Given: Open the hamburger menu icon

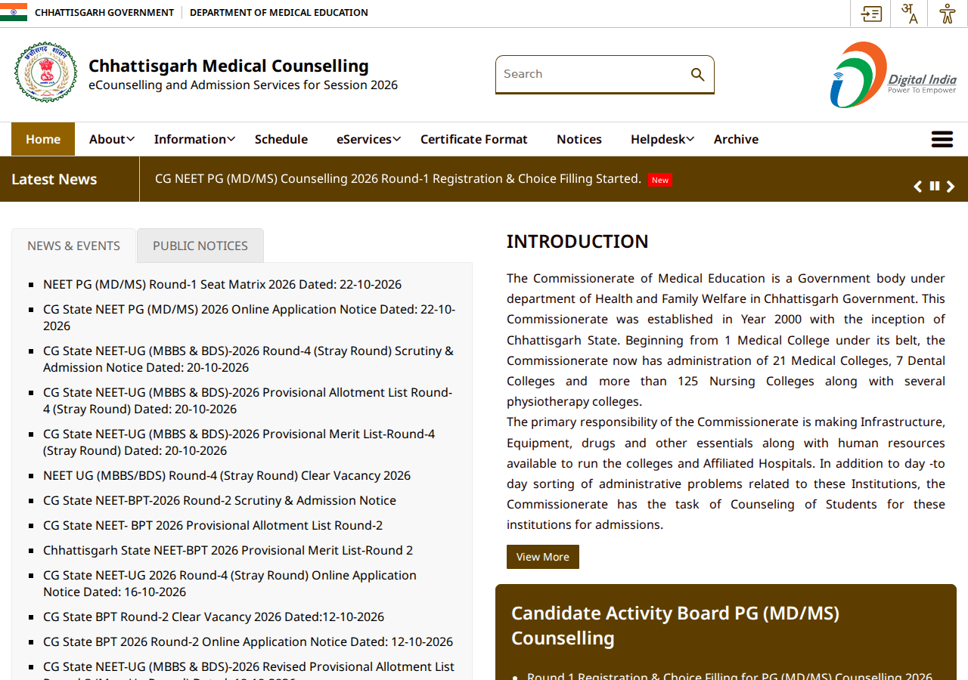Looking at the screenshot, I should [942, 139].
